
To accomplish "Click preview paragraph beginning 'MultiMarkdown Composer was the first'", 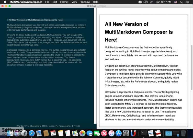I will point(141,53).
